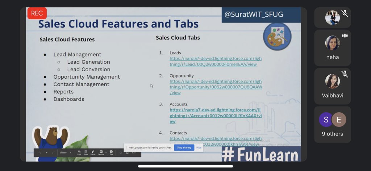Open slideshow settings gear

(127, 153)
